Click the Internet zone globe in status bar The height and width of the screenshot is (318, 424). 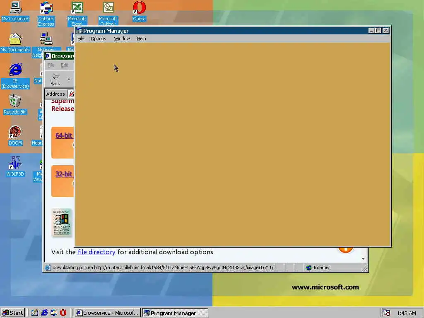point(308,268)
